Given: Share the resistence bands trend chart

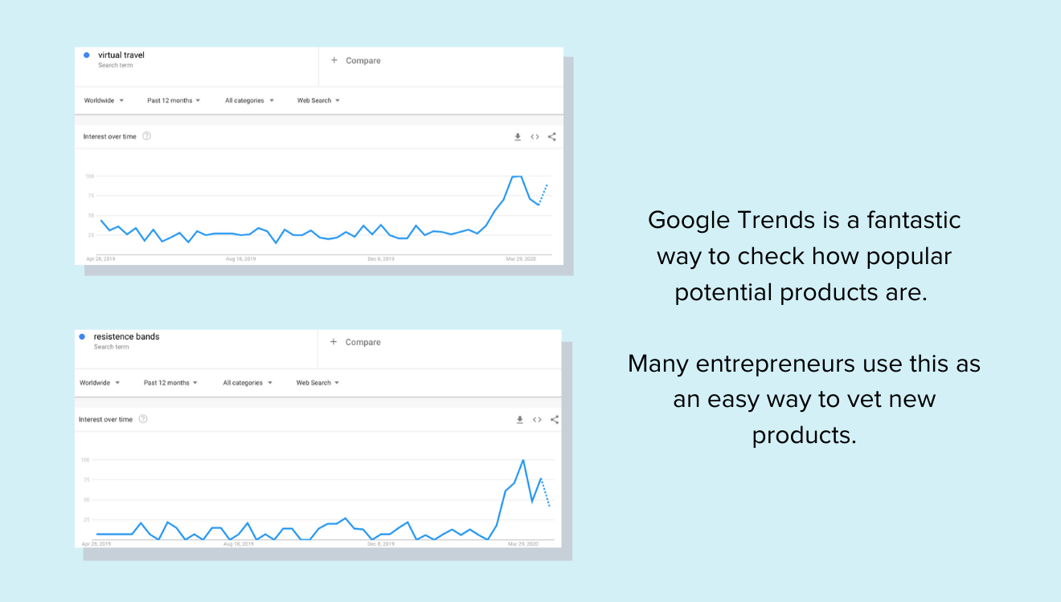Looking at the screenshot, I should coord(554,420).
